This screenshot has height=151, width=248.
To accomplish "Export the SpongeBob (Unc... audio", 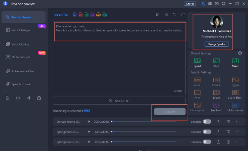I will click(218, 142).
